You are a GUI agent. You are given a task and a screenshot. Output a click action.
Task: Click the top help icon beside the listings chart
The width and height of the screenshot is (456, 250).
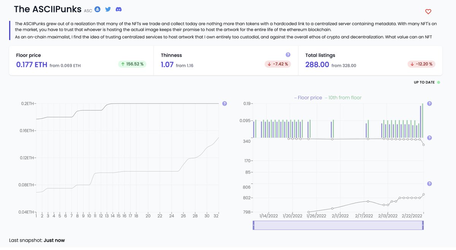tap(429, 103)
